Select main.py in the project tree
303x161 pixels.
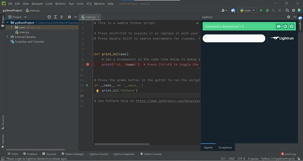click(24, 32)
